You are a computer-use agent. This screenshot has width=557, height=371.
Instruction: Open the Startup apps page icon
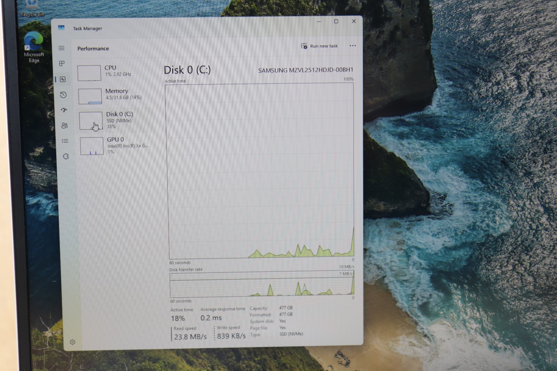[64, 110]
